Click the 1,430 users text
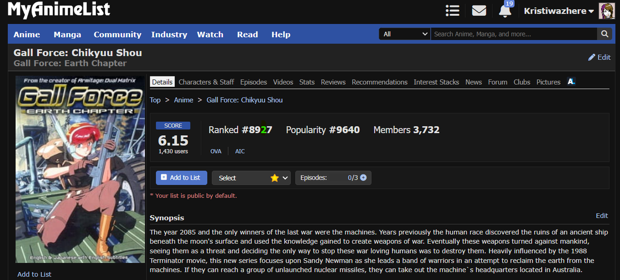The image size is (620, 280). [173, 151]
